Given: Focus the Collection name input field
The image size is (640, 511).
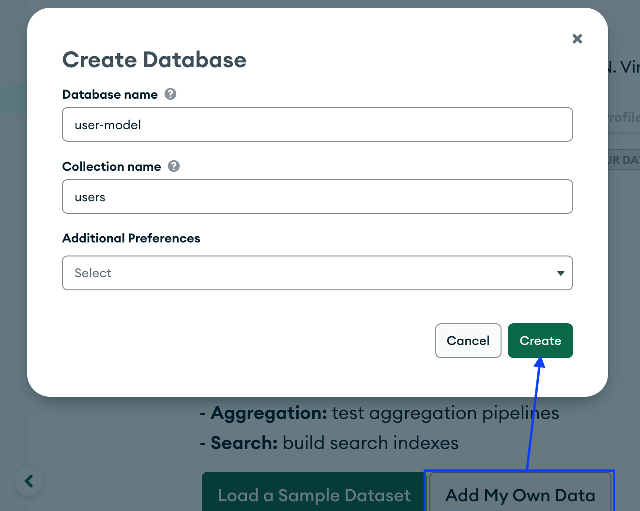Looking at the screenshot, I should tap(318, 196).
